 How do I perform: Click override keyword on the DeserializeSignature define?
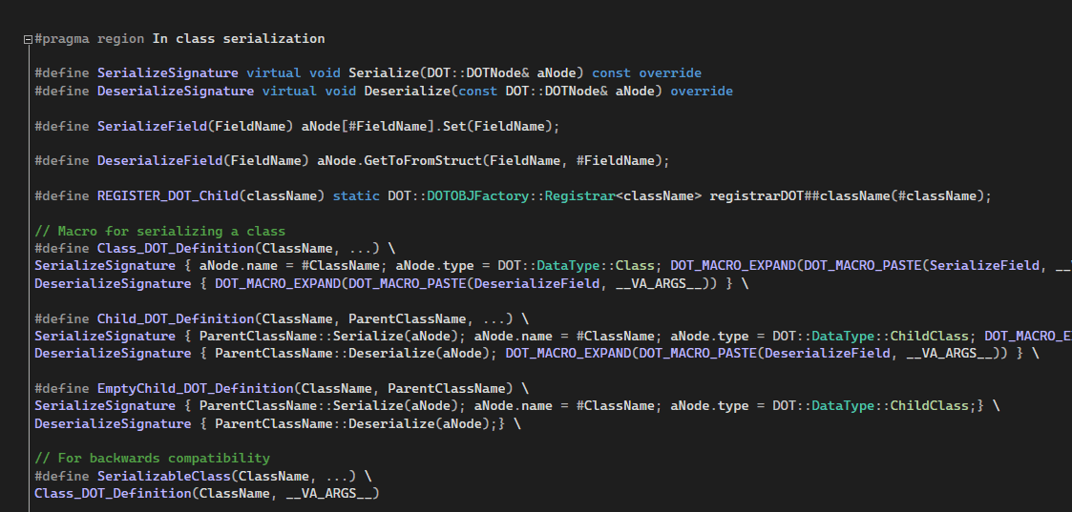702,91
